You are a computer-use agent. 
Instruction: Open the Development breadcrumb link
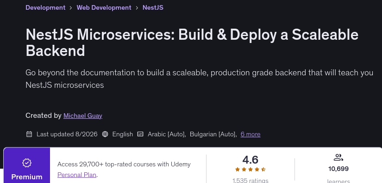point(45,7)
